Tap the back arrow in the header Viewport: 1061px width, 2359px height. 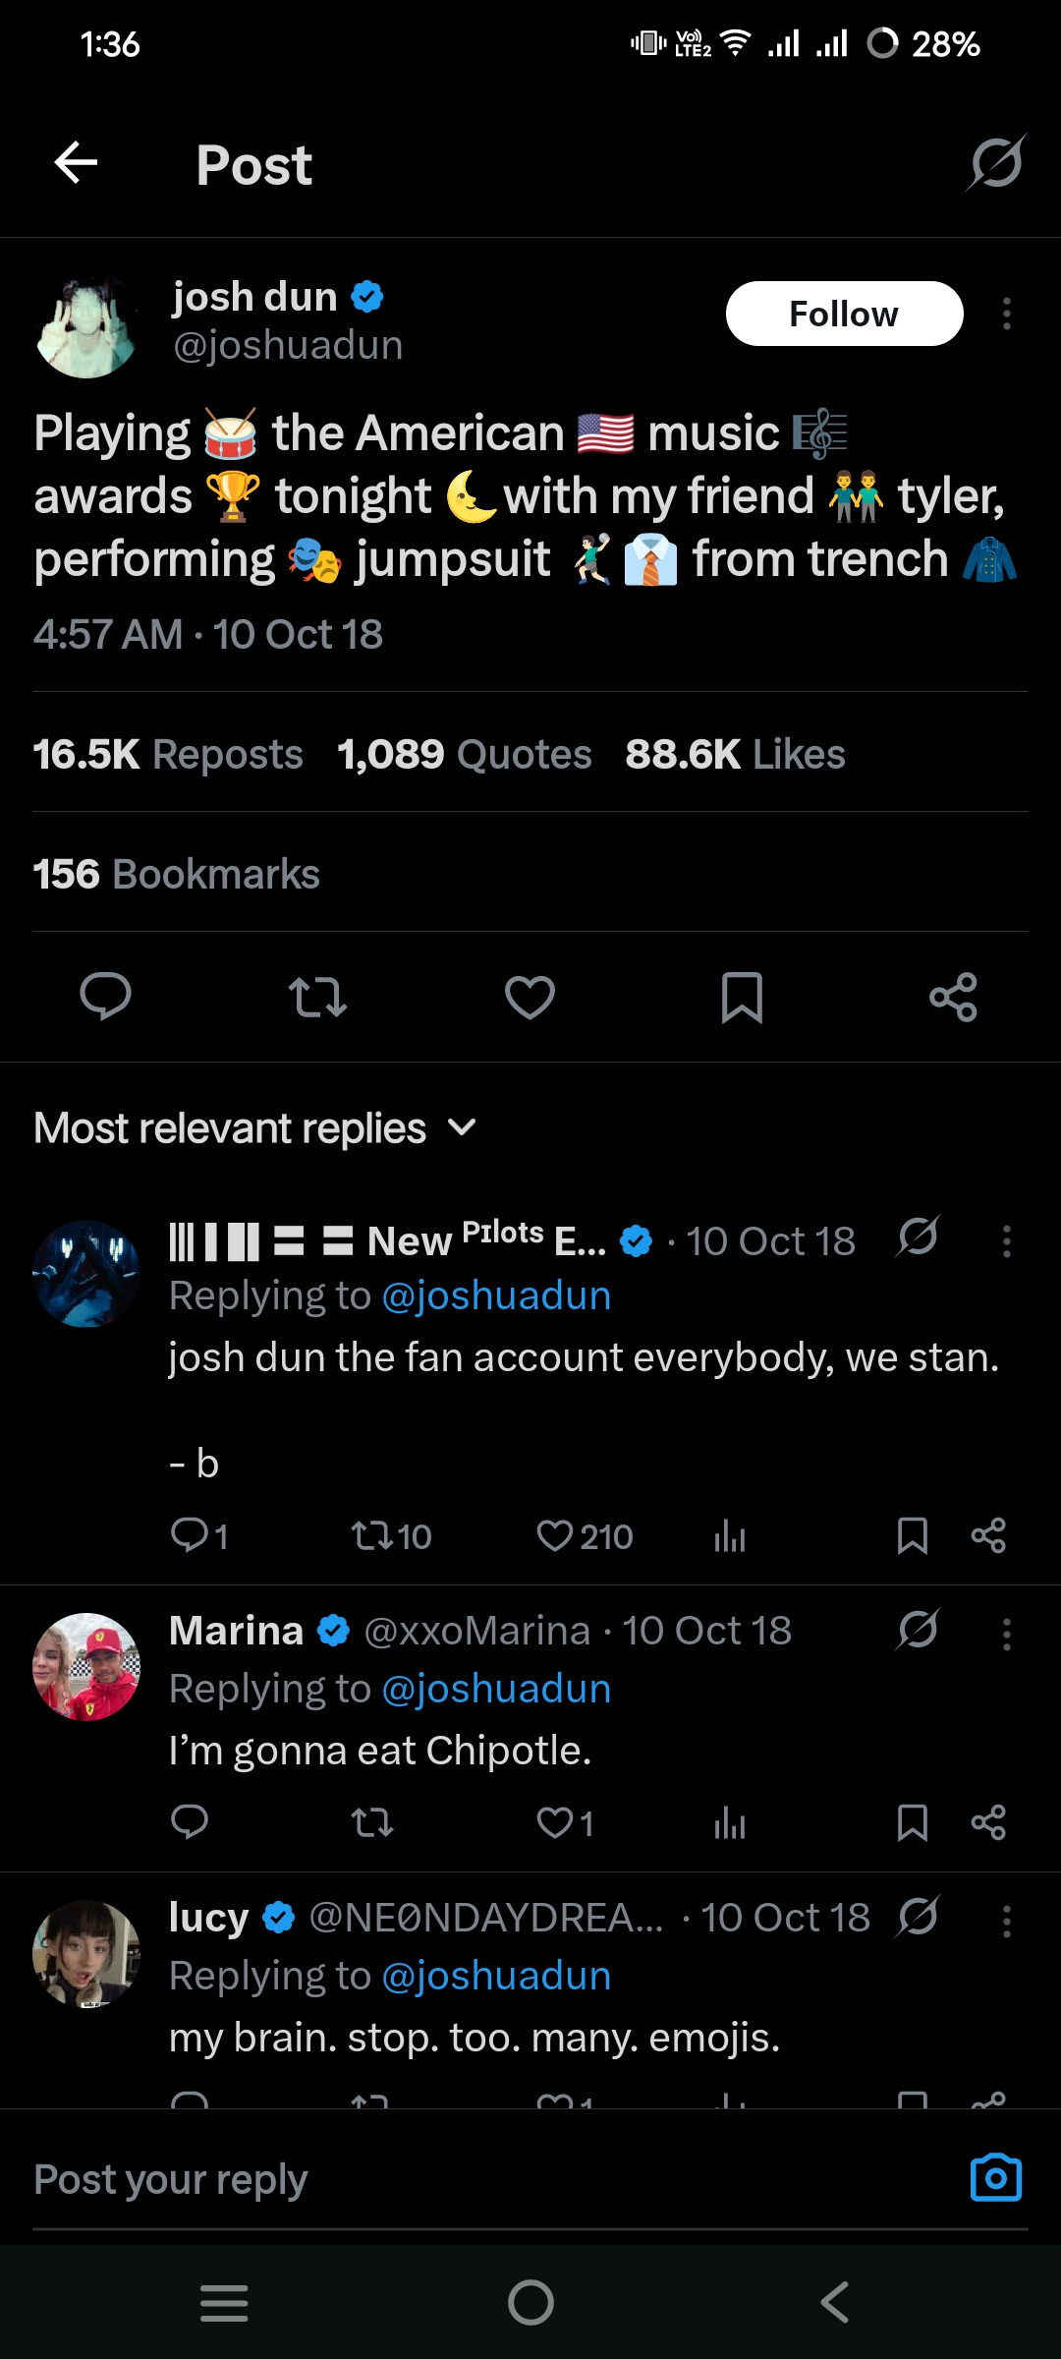[x=76, y=163]
